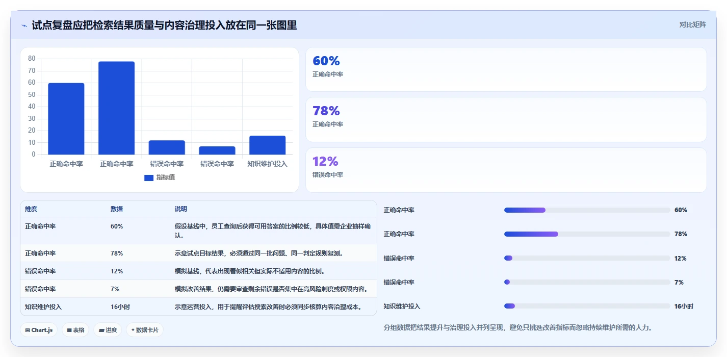This screenshot has height=357, width=727.
Task: Click the lightning icon before the slide title
Action: [x=24, y=25]
